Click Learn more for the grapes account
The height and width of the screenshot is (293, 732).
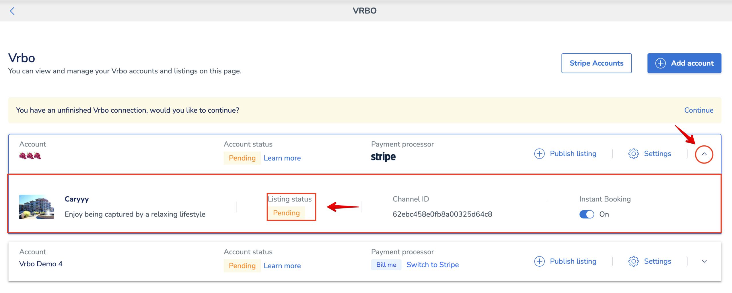pyautogui.click(x=282, y=158)
